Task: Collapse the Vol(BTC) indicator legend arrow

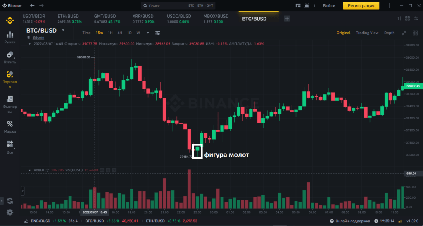Action: pos(29,170)
